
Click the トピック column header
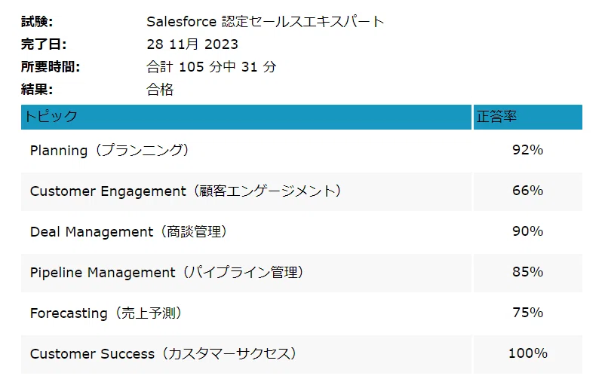click(246, 117)
